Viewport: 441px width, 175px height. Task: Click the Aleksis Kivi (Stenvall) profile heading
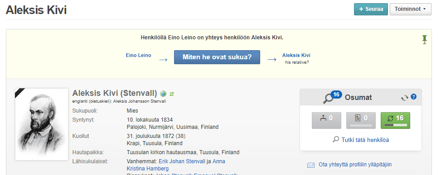[x=115, y=93]
